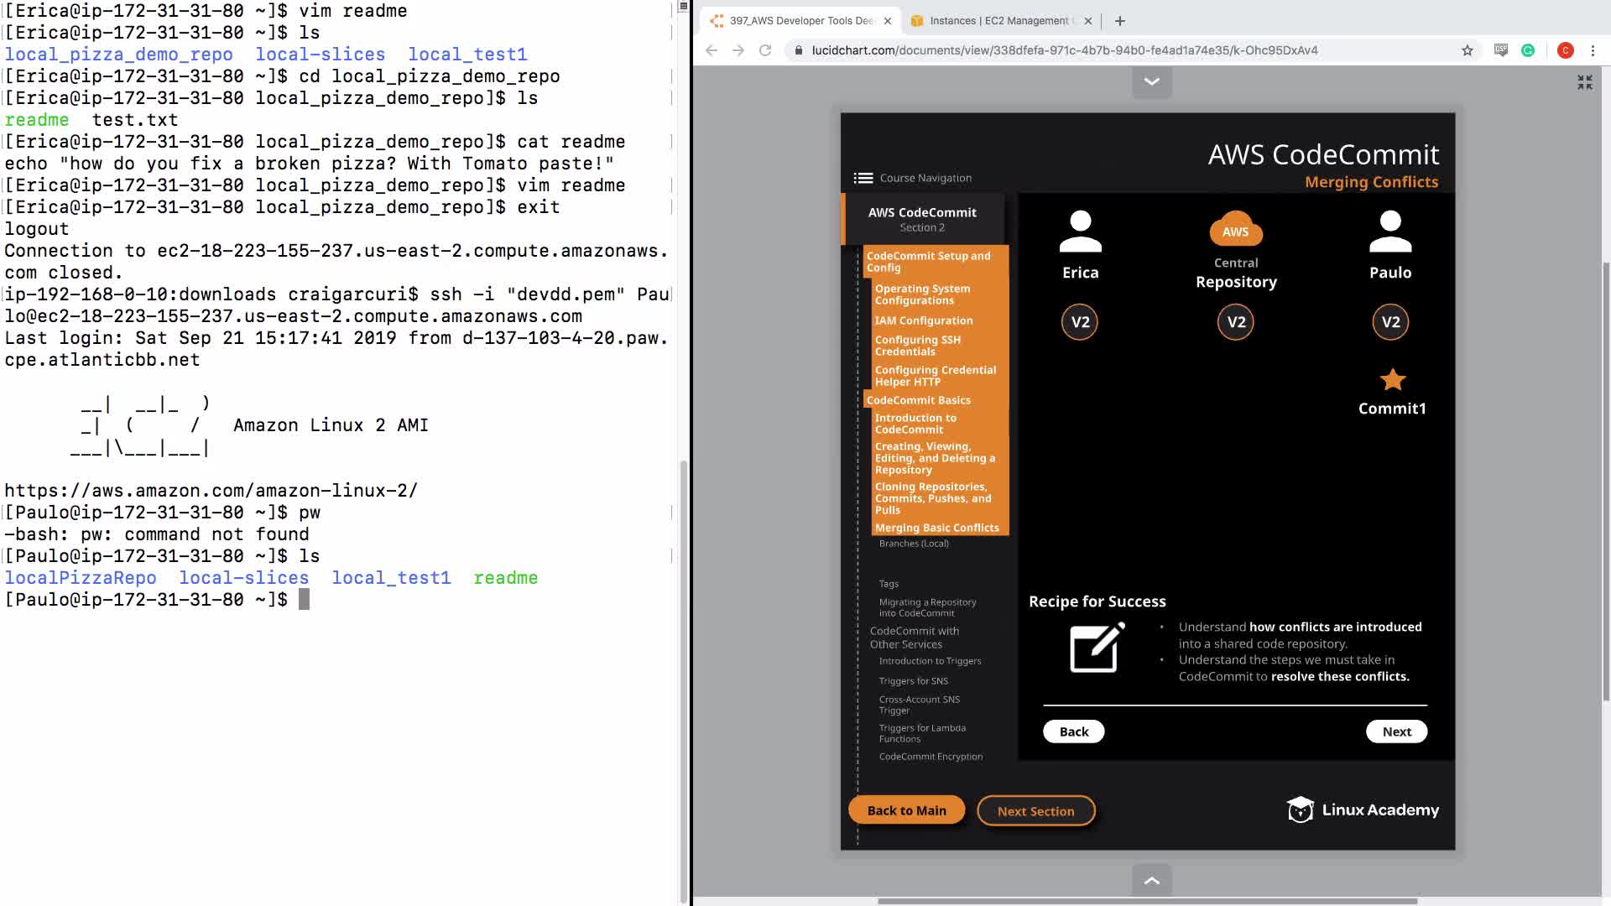Image resolution: width=1611 pixels, height=906 pixels.
Task: Click the browser back arrow
Action: point(712,50)
